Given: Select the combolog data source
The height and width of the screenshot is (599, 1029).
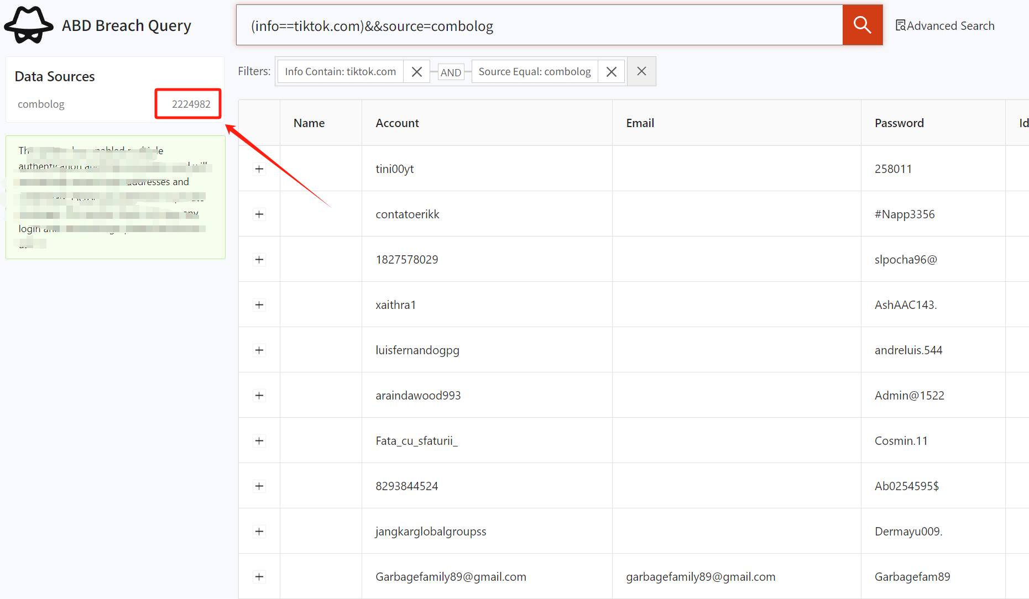Looking at the screenshot, I should [x=41, y=104].
